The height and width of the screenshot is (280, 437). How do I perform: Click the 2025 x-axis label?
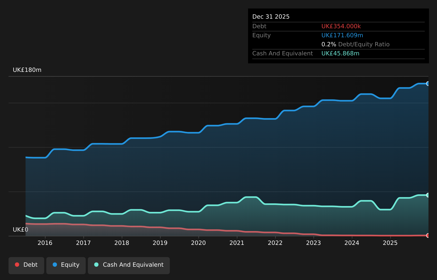[x=390, y=243]
